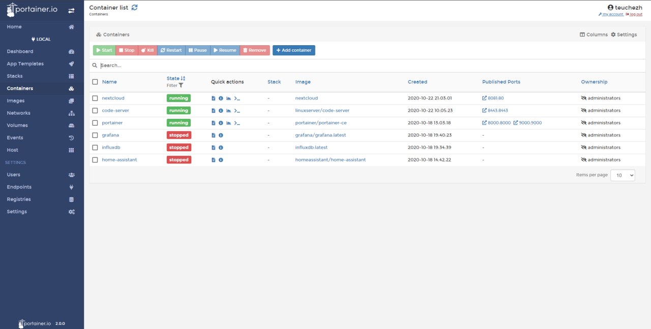Check the portainer container checkbox
Viewport: 651px width, 329px height.
[x=95, y=123]
